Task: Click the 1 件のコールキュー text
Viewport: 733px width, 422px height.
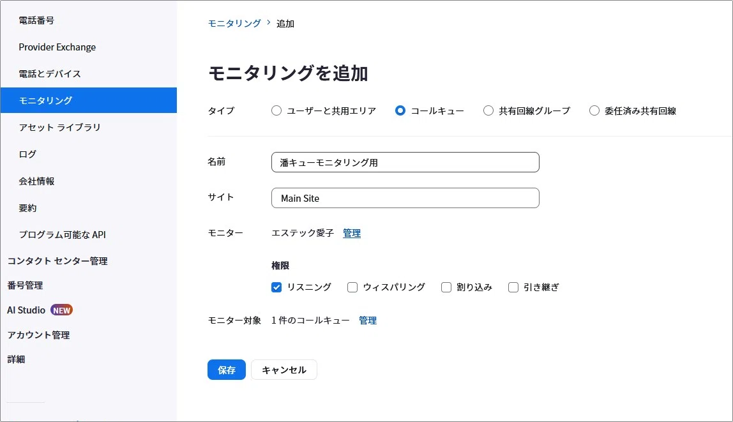Action: point(310,320)
